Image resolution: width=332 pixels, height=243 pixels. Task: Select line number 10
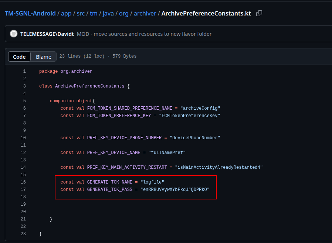point(23,138)
